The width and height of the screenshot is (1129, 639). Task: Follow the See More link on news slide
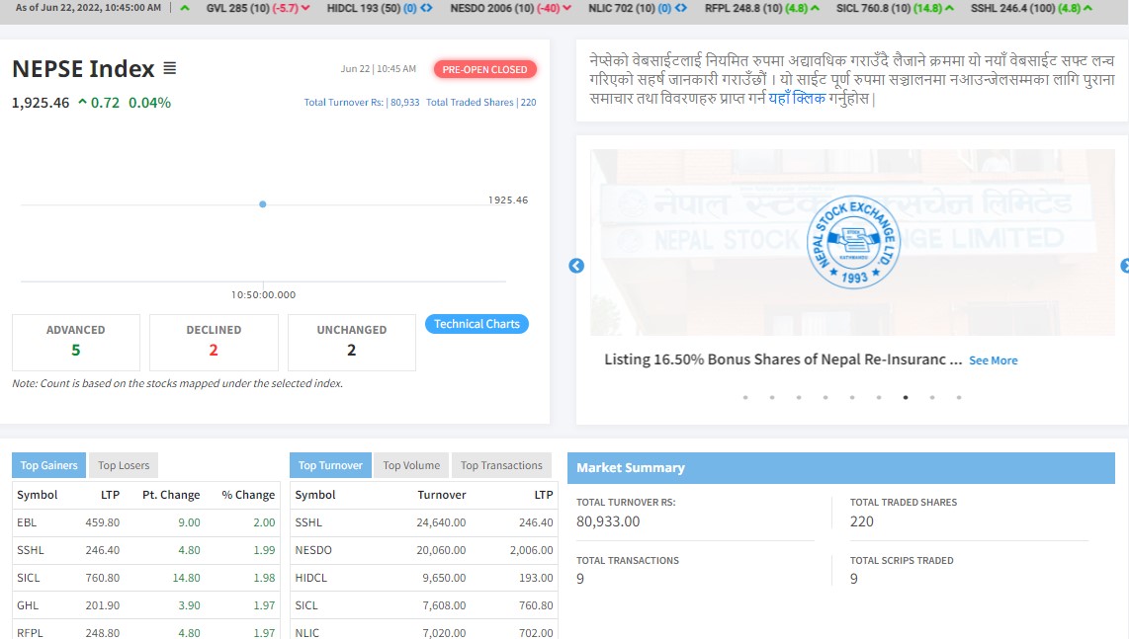(993, 360)
